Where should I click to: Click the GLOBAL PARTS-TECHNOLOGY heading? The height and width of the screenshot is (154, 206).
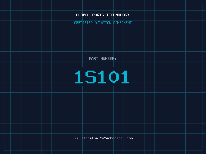(103, 15)
